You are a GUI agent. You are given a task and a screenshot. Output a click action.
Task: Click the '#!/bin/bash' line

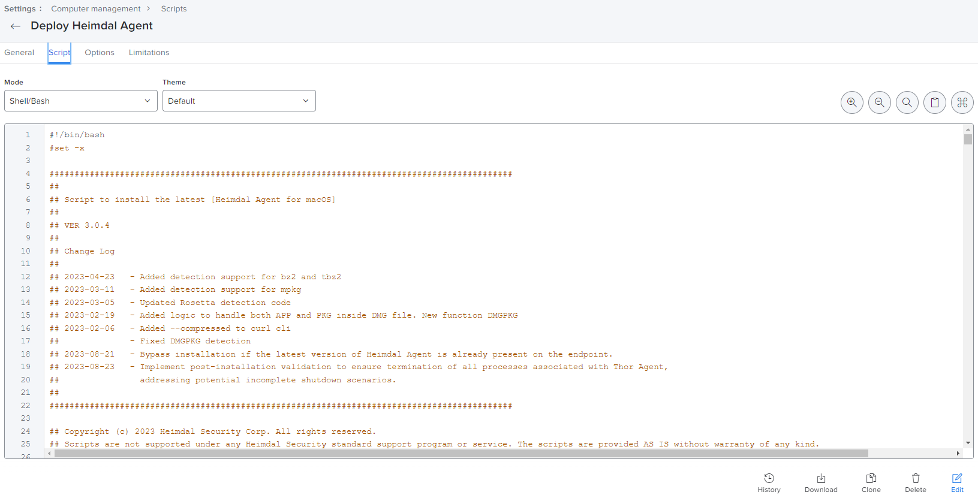[77, 135]
